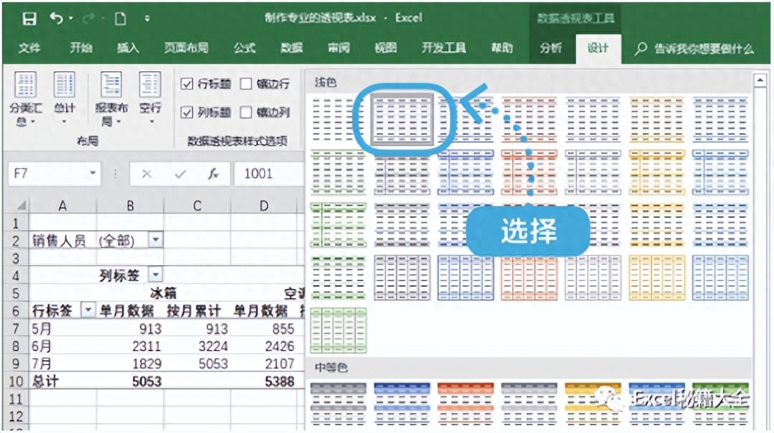Viewport: 774px width, 433px height.
Task: Open the 空行 dropdown button
Action: tap(150, 99)
